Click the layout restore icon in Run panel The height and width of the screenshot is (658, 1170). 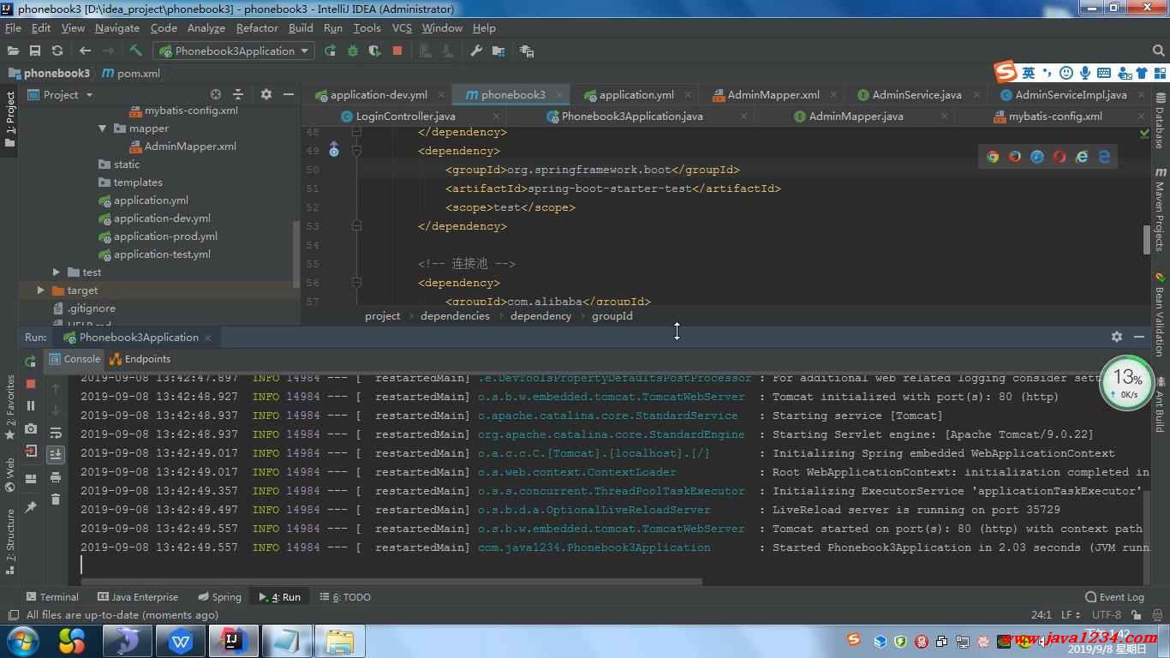tap(31, 479)
